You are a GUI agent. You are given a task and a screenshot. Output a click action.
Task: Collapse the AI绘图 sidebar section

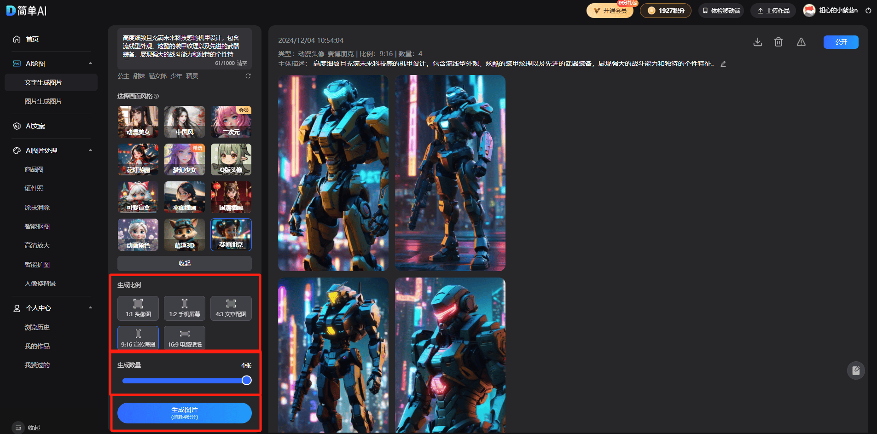click(x=90, y=64)
